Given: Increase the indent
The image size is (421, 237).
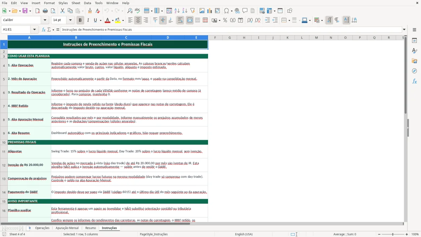Looking at the screenshot, I should click(x=267, y=20).
